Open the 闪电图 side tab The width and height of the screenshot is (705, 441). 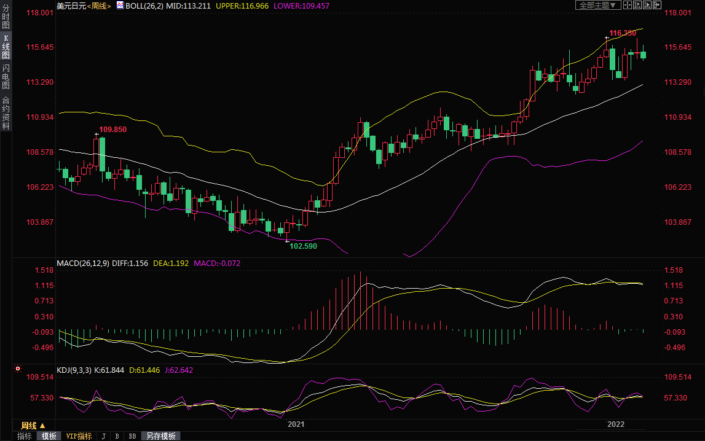click(6, 76)
